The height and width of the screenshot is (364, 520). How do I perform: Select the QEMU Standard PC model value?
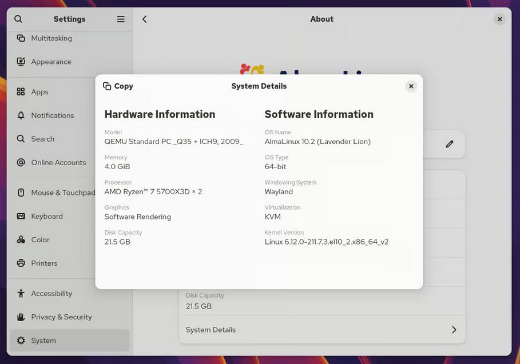(x=174, y=141)
